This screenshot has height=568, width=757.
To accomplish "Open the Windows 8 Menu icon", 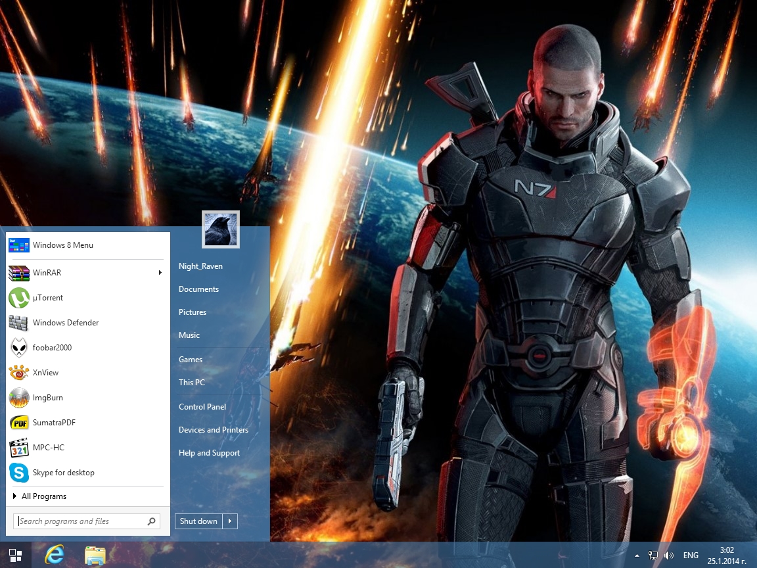I will pyautogui.click(x=19, y=245).
